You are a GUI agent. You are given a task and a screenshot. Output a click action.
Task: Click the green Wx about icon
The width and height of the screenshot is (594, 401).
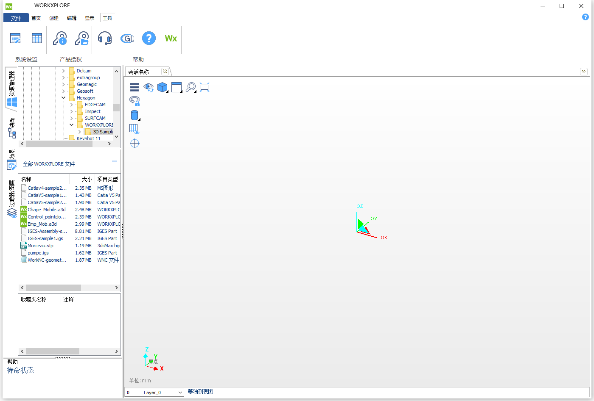click(171, 38)
